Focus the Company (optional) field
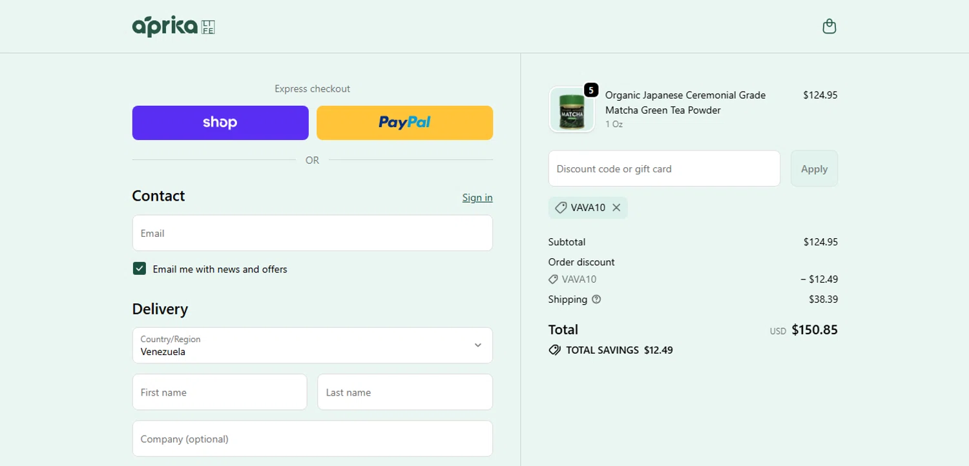 tap(312, 439)
